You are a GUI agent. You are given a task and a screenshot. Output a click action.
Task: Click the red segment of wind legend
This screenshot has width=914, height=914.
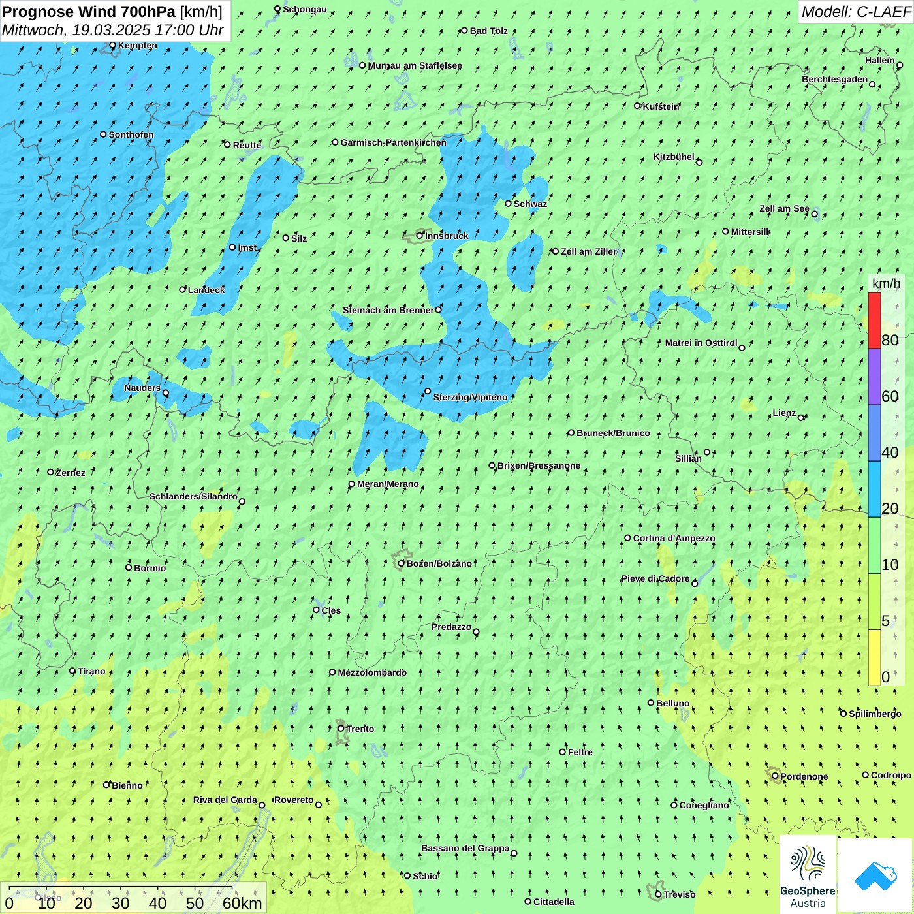[874, 321]
